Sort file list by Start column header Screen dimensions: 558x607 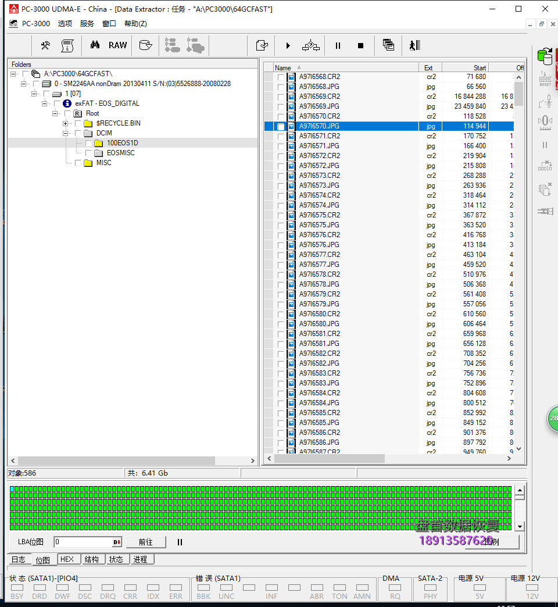[x=465, y=68]
